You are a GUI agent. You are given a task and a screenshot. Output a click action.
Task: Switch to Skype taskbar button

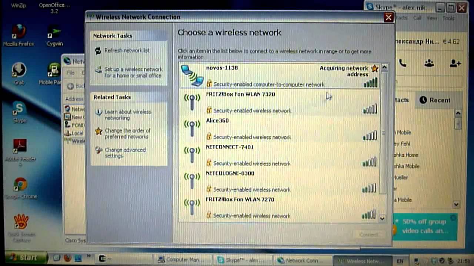[x=243, y=260]
